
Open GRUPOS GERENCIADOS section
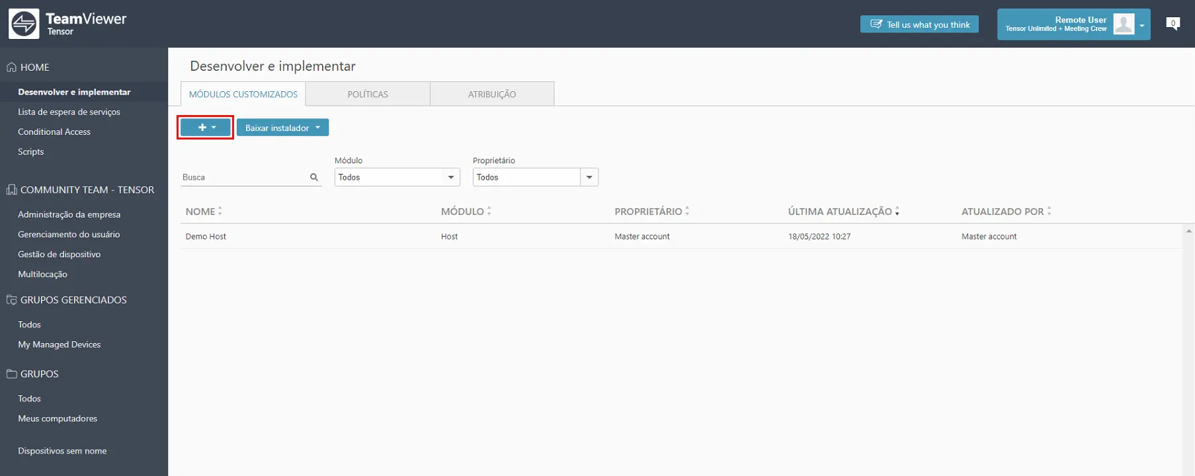(x=73, y=299)
